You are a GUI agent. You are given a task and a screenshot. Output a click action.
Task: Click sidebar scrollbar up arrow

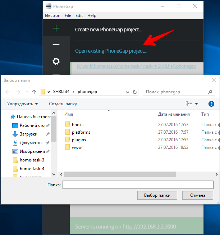54,113
